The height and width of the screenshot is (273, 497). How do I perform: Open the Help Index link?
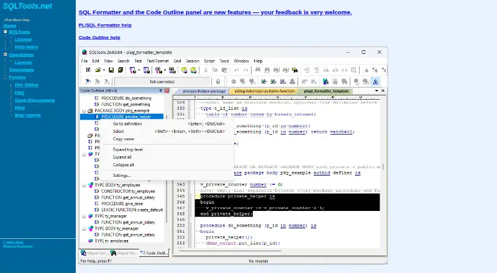[x=26, y=47]
